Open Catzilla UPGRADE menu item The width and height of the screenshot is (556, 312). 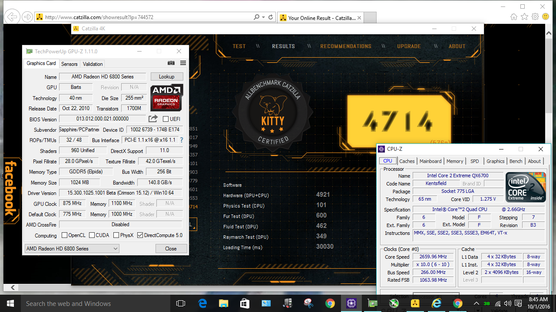pyautogui.click(x=409, y=46)
